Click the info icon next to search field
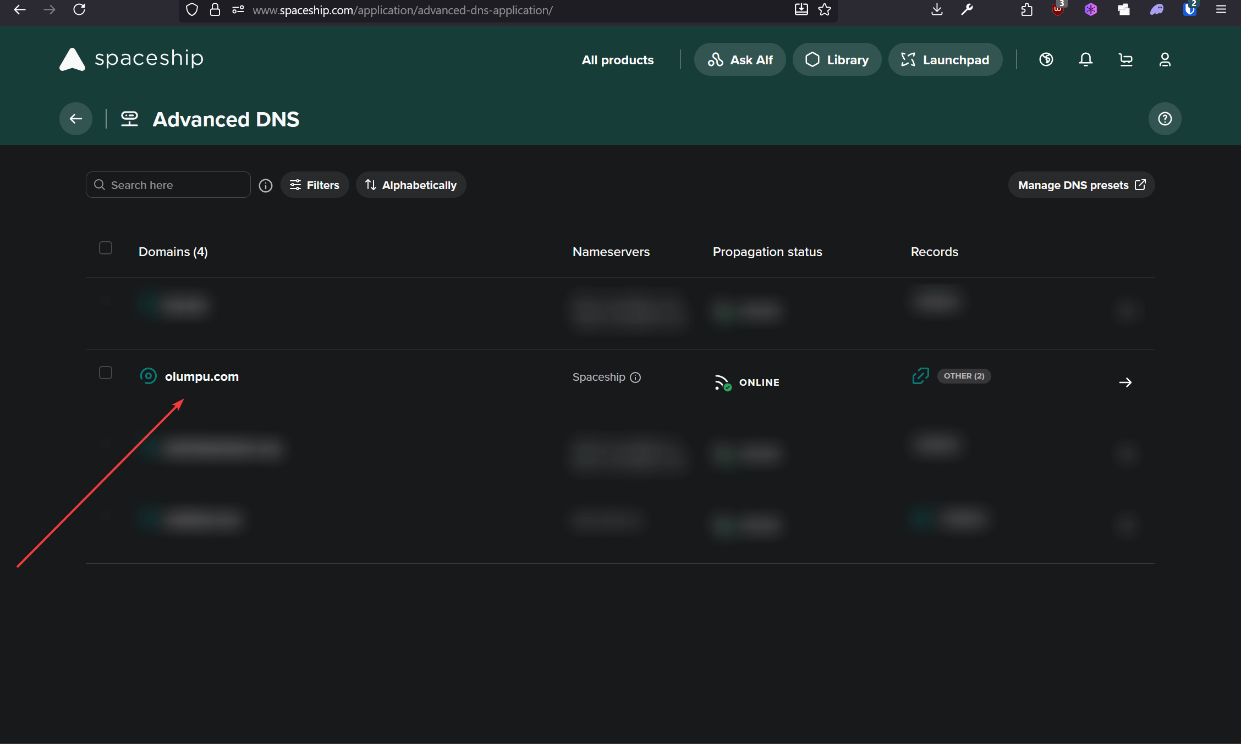 click(x=265, y=185)
